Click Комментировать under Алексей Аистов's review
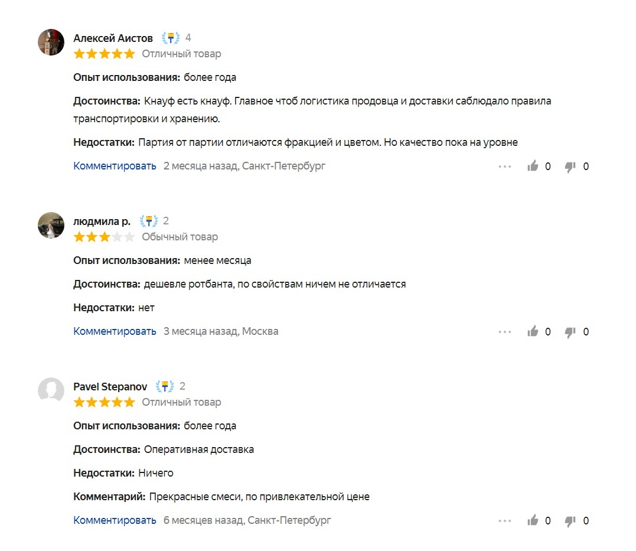This screenshot has height=551, width=636. [x=115, y=166]
